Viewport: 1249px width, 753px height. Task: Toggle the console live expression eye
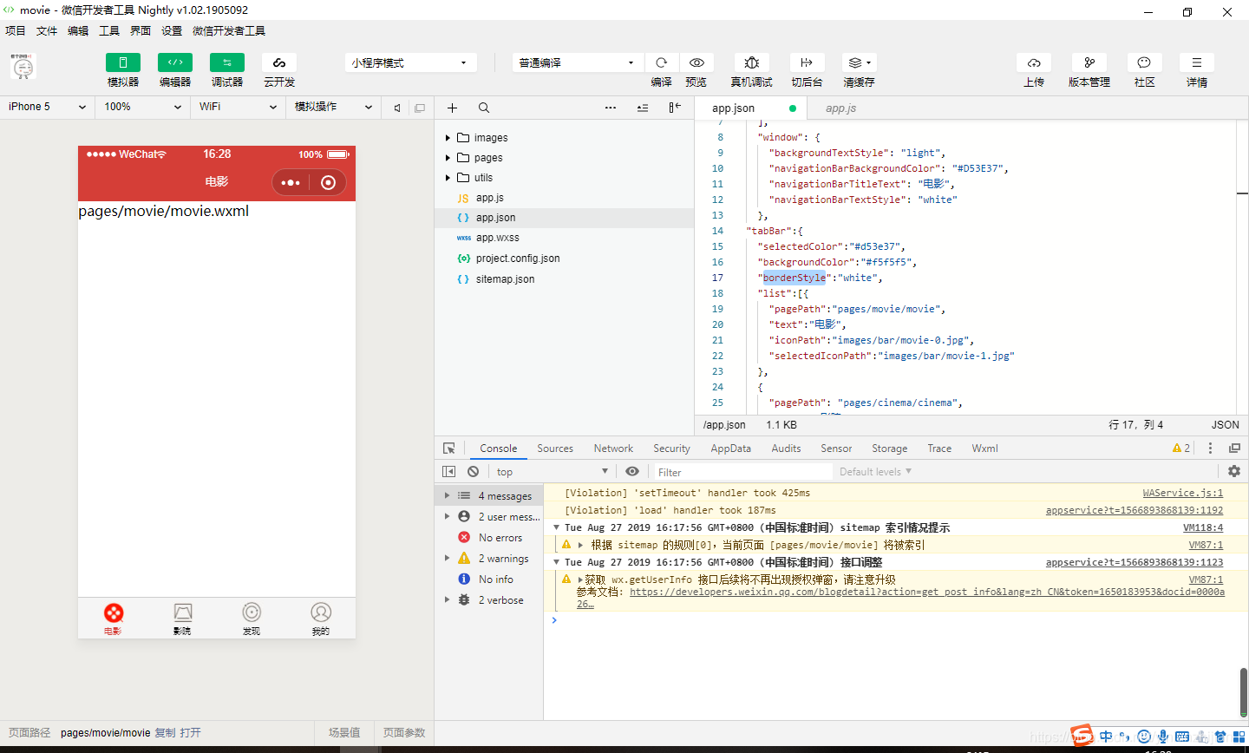[632, 472]
